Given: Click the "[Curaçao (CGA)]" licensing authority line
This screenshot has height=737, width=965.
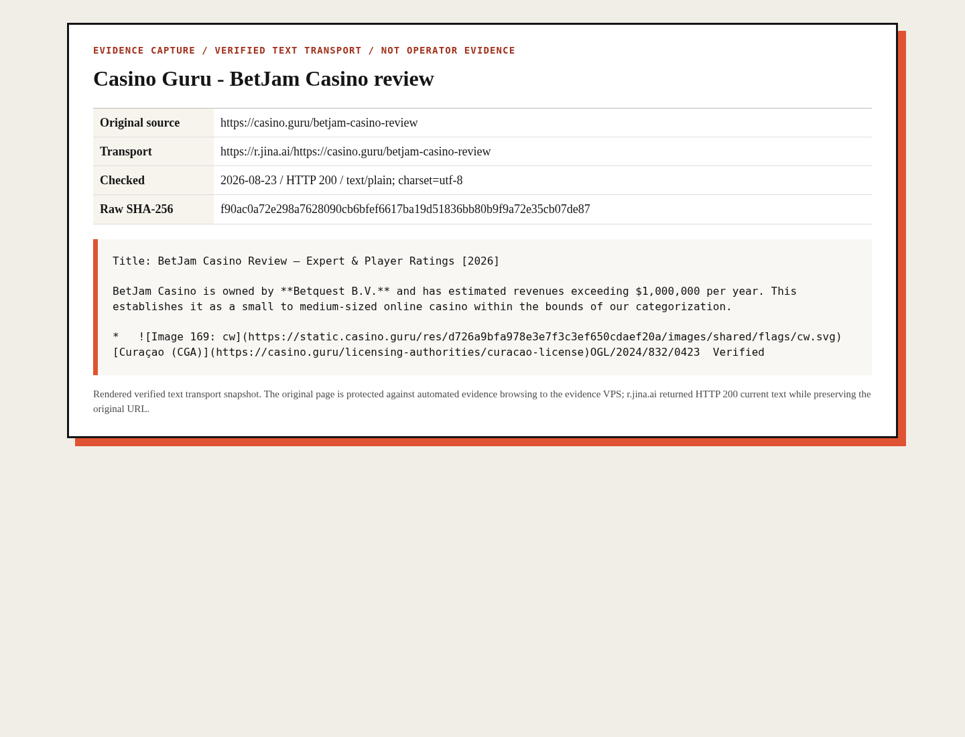Looking at the screenshot, I should click(438, 352).
